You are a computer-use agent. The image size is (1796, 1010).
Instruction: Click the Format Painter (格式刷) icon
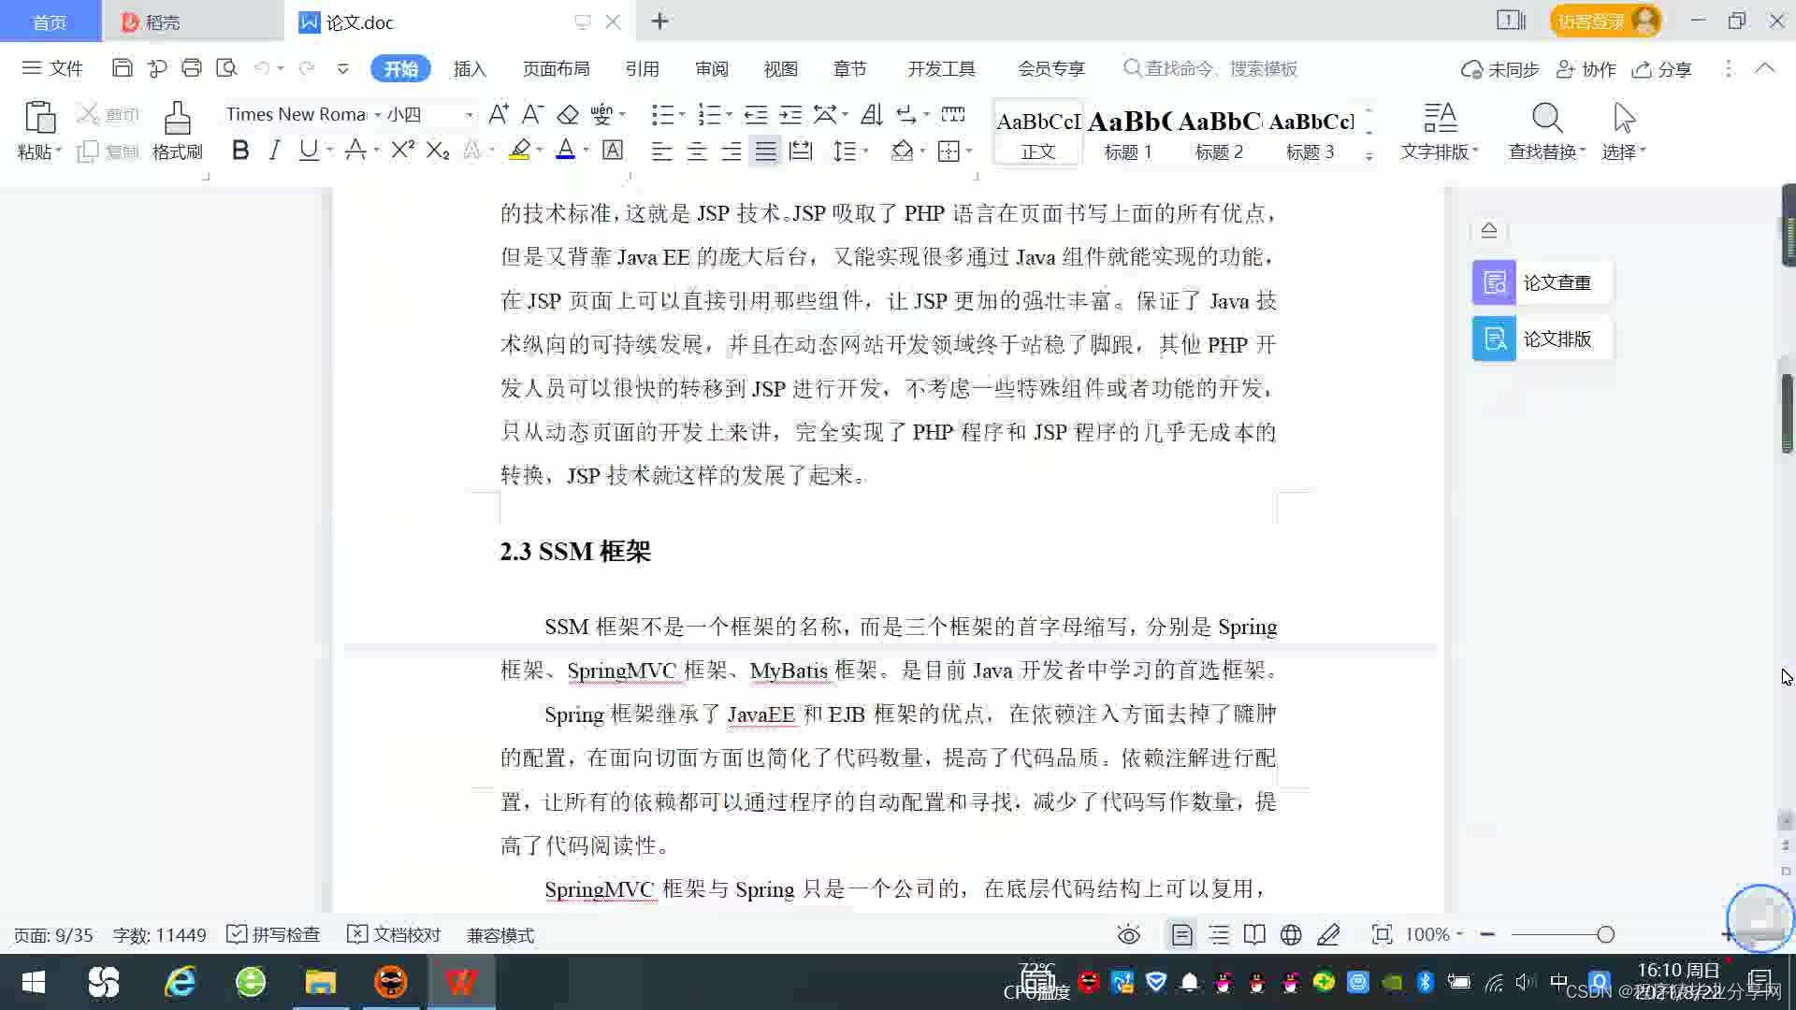(x=177, y=120)
